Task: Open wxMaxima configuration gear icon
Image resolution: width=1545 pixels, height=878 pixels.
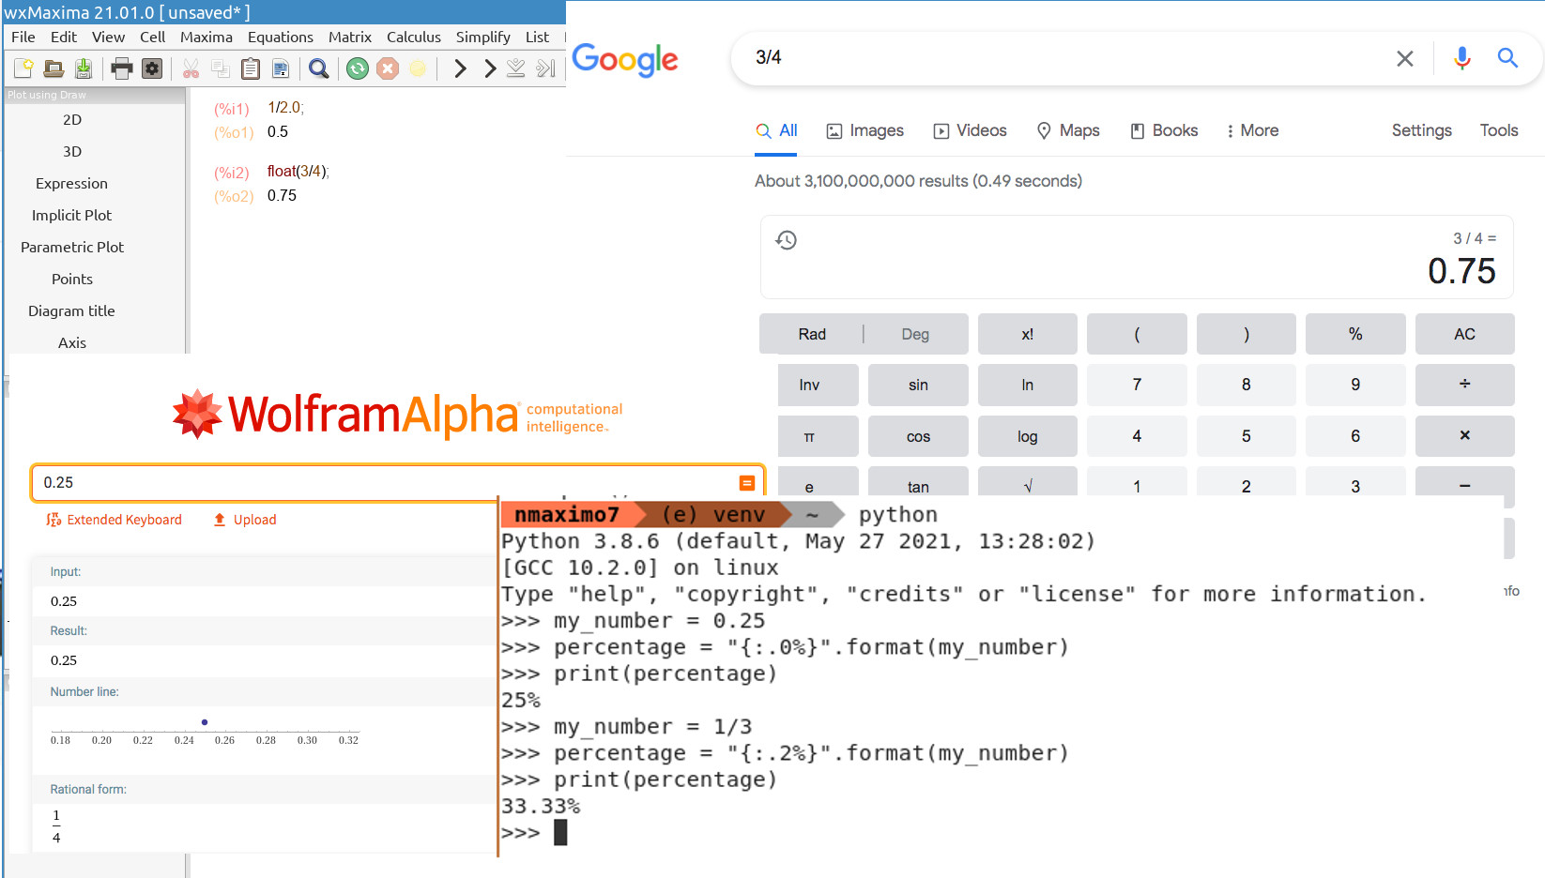Action: 152,68
